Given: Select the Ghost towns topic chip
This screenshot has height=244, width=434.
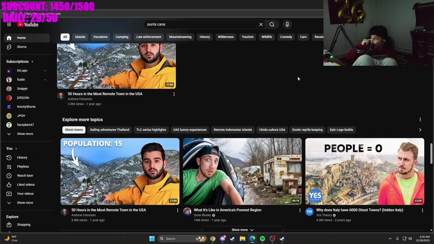Looking at the screenshot, I should [74, 130].
